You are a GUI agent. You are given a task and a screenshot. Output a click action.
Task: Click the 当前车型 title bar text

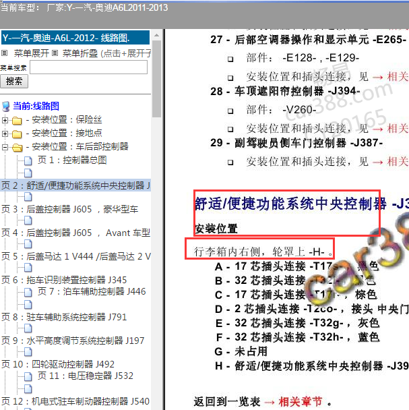(84, 7)
